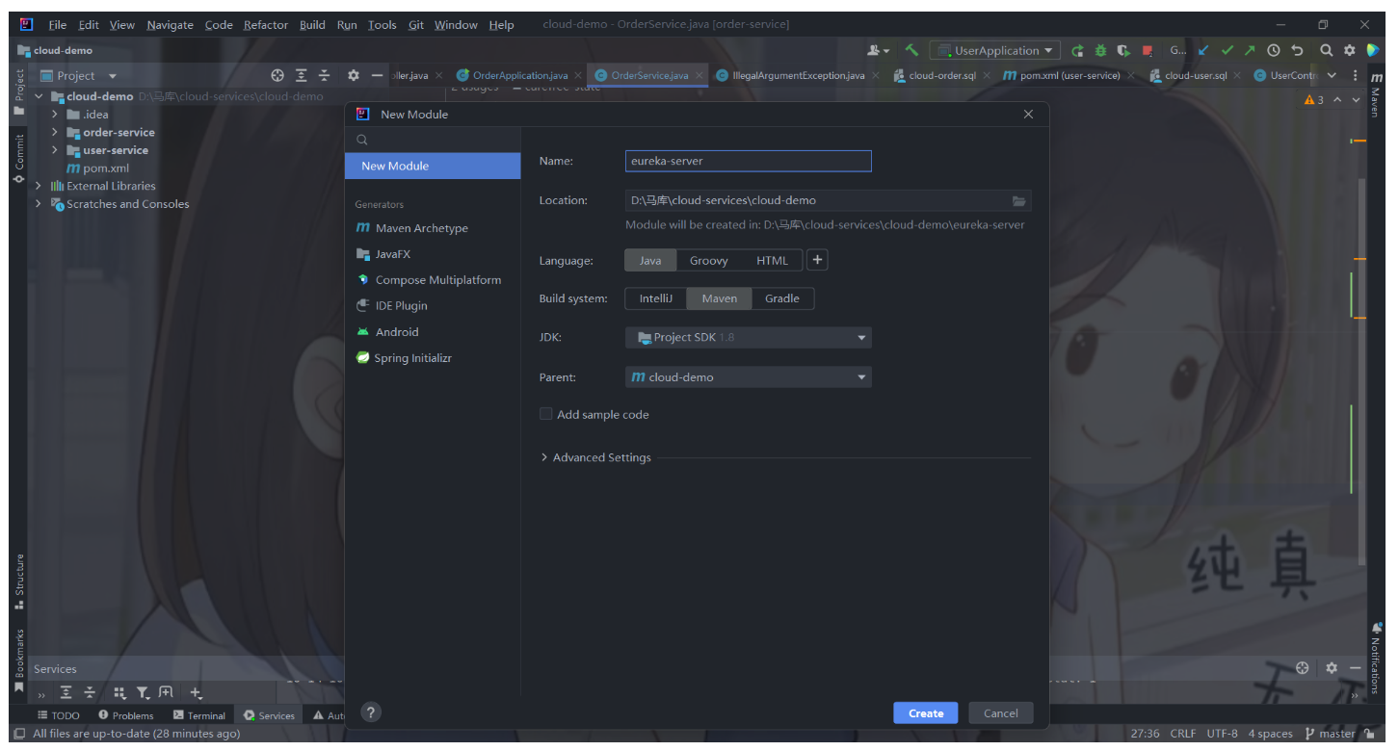Click the Run UserApplication icon
This screenshot has width=1399, height=751.
[x=1077, y=50]
